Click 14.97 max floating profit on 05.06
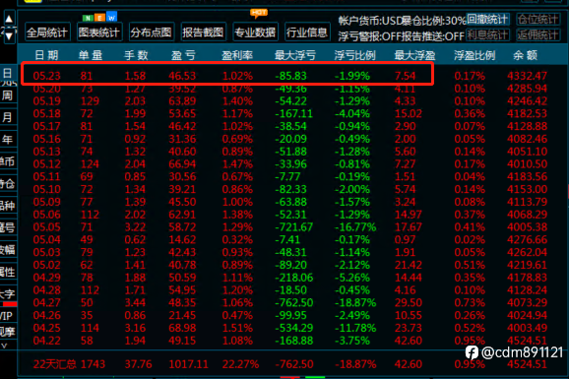Screen dimensions: 569x379 click(x=409, y=215)
